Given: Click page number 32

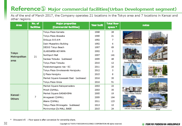Looking at the screenshot, I should tap(6, 123).
